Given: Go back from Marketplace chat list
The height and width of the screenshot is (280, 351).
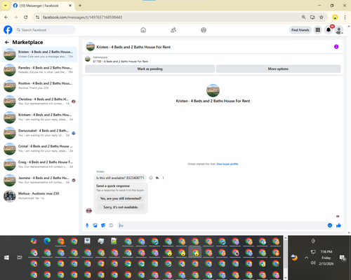Looking at the screenshot, I should (7, 42).
